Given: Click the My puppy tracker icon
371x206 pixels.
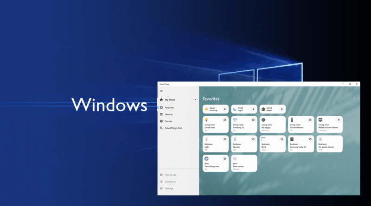Looking at the screenshot, I should [x=263, y=120].
